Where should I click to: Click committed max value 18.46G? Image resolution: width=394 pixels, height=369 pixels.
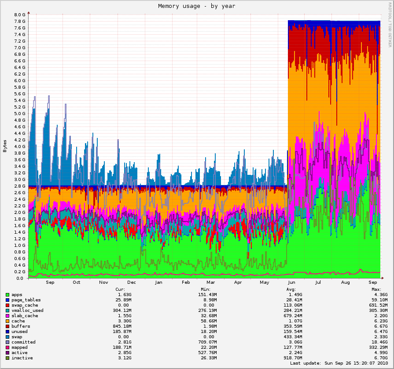tap(379, 342)
